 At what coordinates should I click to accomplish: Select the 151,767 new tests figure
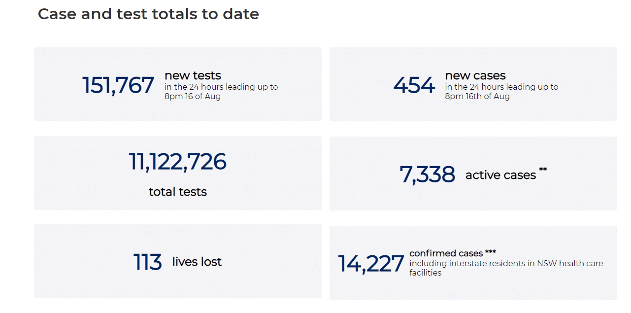[118, 85]
